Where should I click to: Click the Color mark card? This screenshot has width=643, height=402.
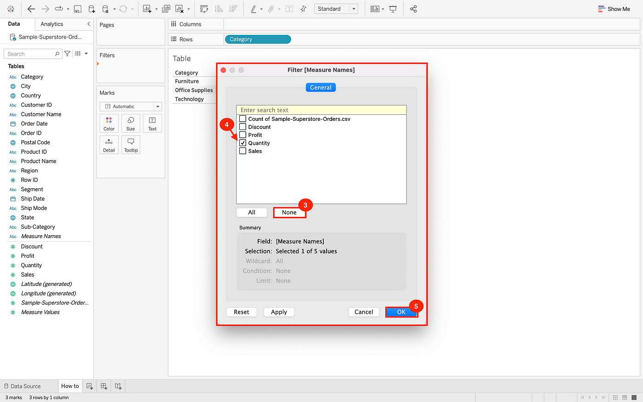point(109,124)
